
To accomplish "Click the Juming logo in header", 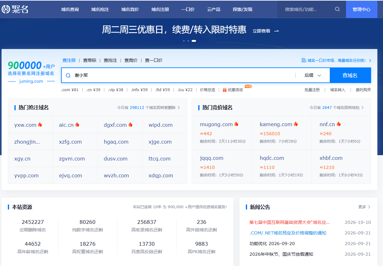I will 15,9.
